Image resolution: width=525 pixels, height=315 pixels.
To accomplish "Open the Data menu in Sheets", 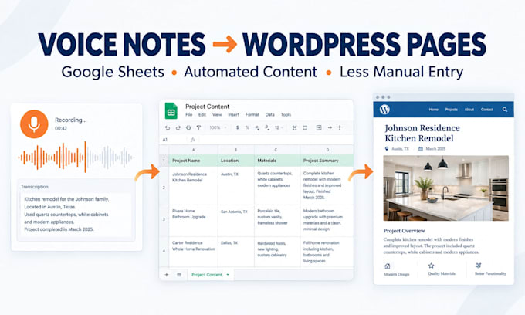I will click(270, 114).
